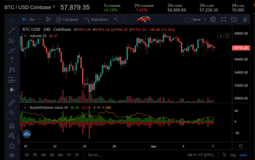Toggle the magnet mode
255x160 pixels.
coord(12,126)
